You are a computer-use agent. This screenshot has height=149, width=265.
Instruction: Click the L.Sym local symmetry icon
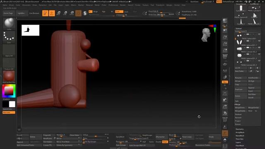(x=225, y=71)
